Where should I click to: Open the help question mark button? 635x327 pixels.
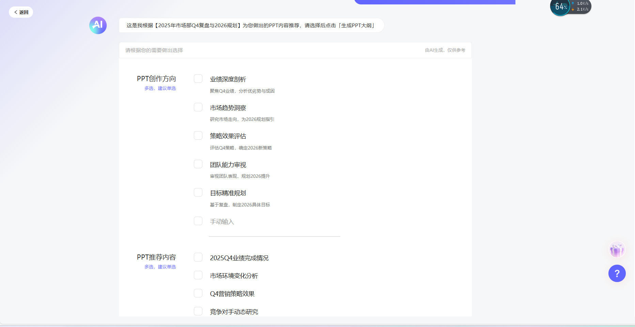(617, 273)
